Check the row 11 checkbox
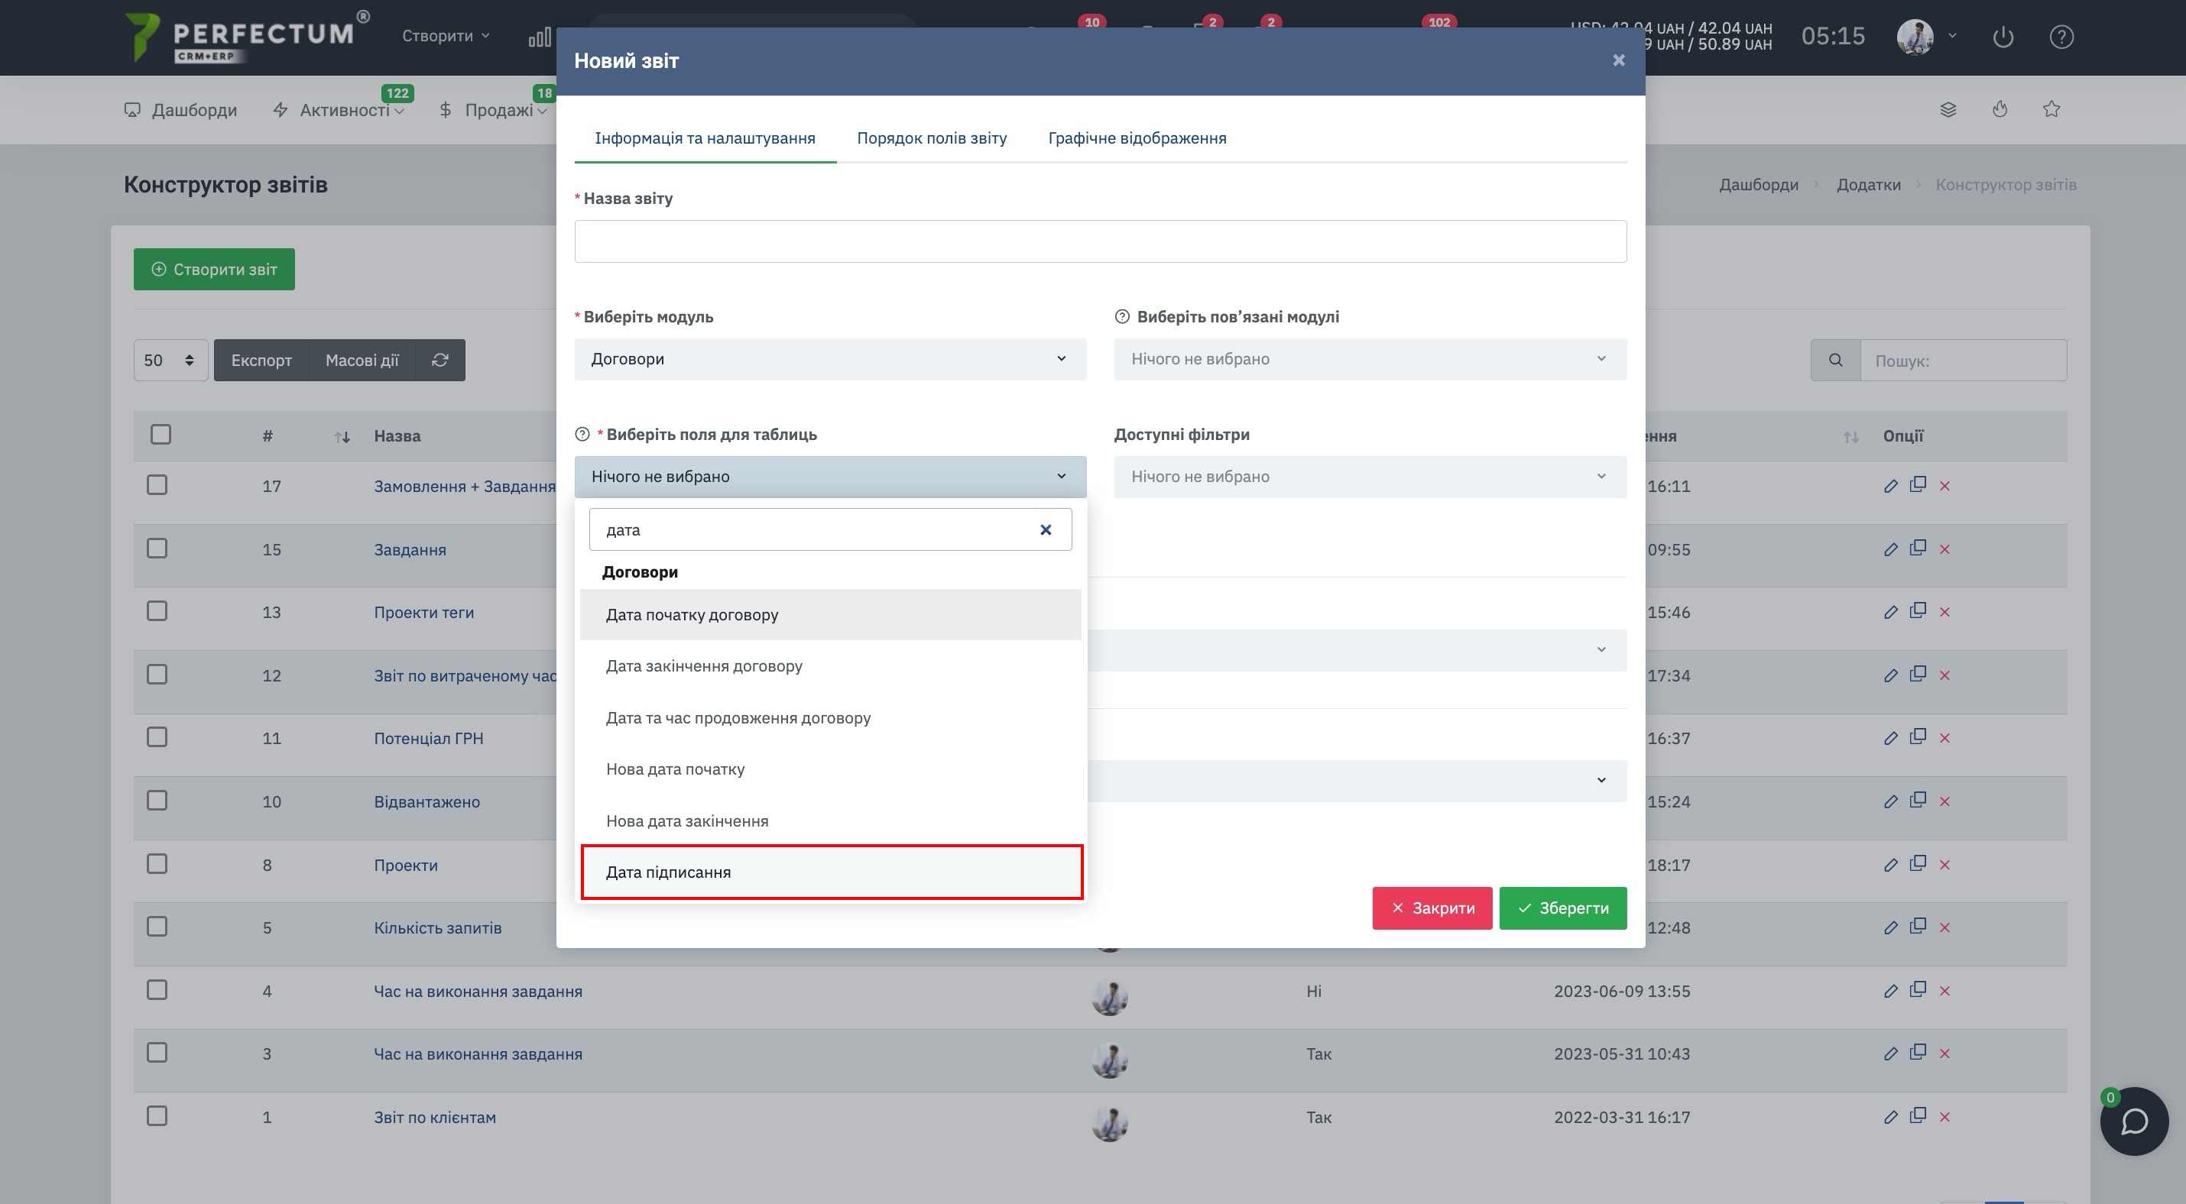2186x1204 pixels. pos(157,738)
